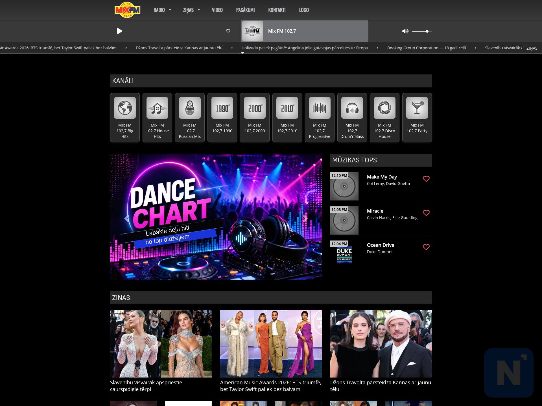542x406 pixels.
Task: Open the Miracle song title
Action: tap(375, 211)
